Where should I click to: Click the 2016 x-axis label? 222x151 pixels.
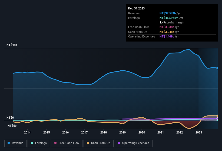point(65,132)
